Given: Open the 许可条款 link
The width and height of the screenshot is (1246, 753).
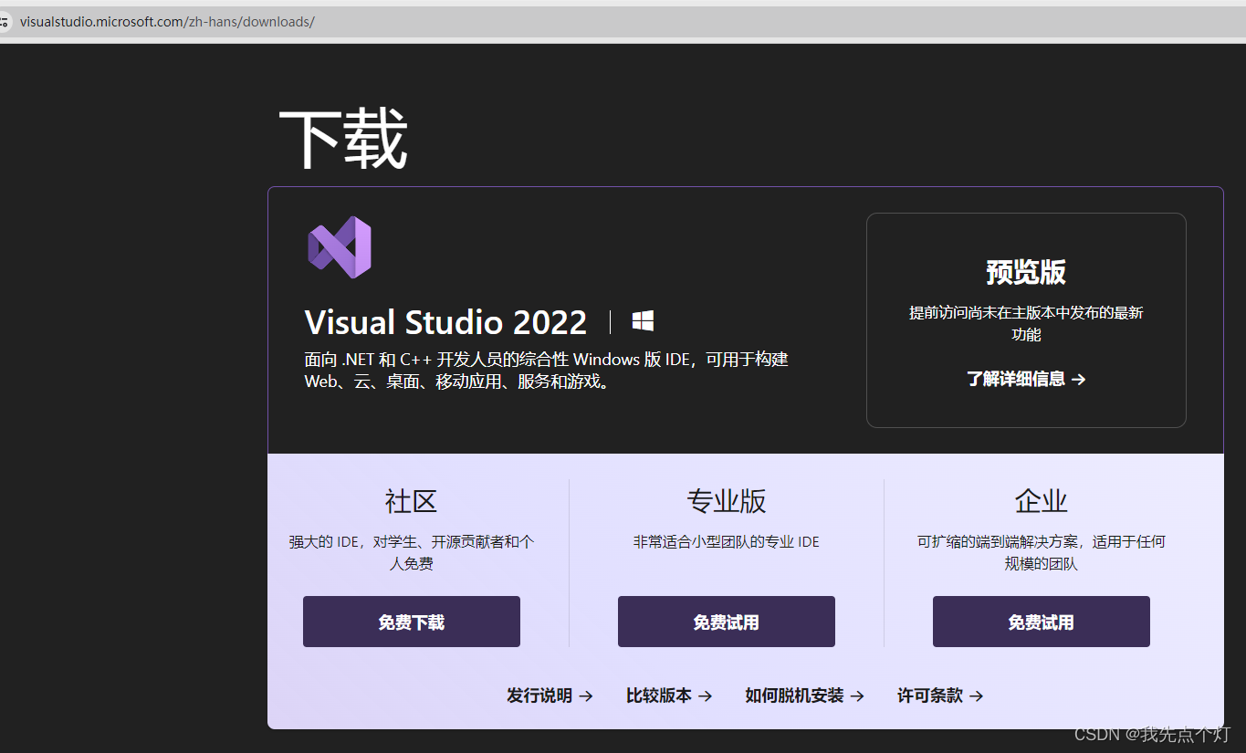Looking at the screenshot, I should coord(930,695).
